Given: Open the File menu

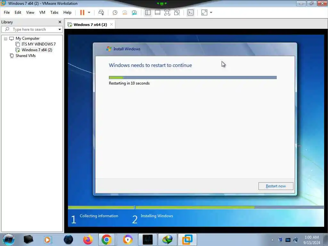Looking at the screenshot, I should (x=7, y=12).
